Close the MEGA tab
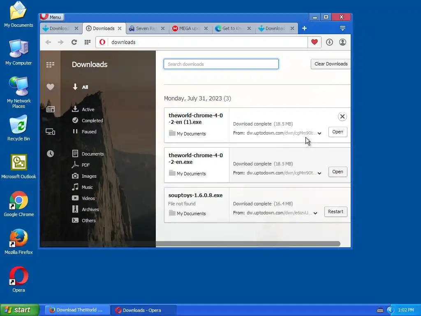The height and width of the screenshot is (316, 421). (x=206, y=28)
